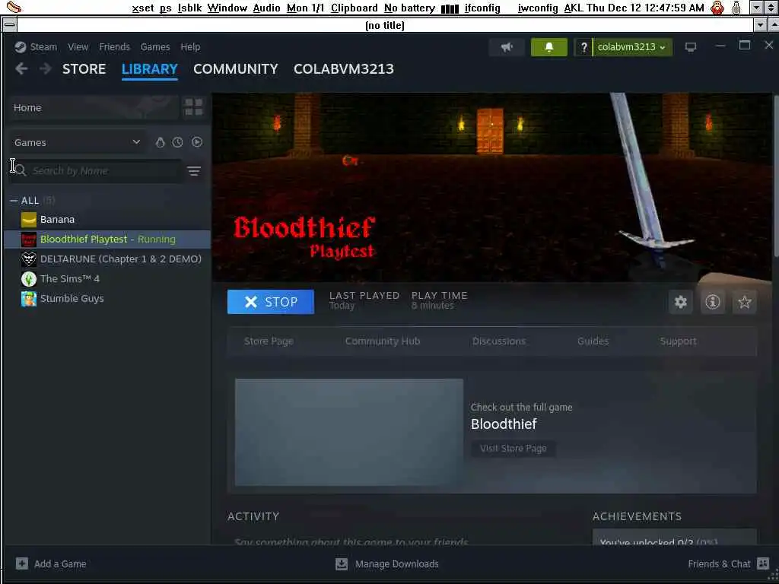This screenshot has height=584, width=779.
Task: Click the Bloodthief full game thumbnail
Action: (348, 432)
